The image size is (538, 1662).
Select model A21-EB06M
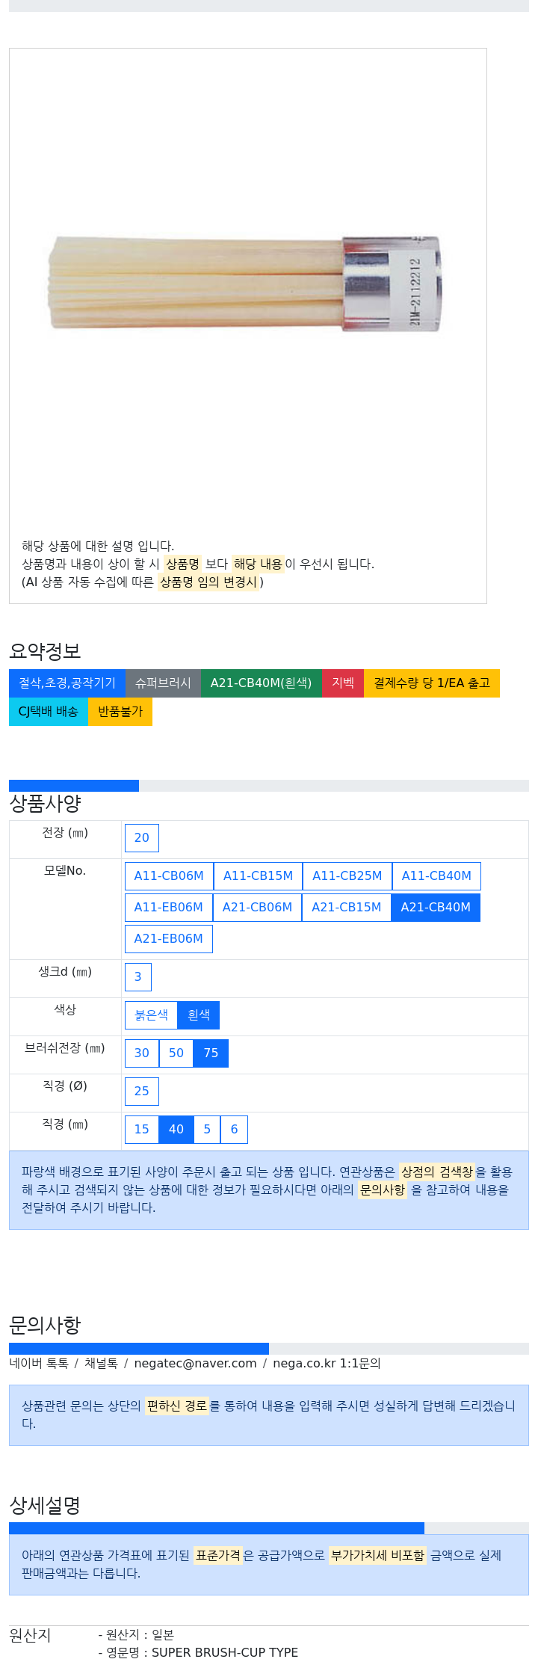pyautogui.click(x=169, y=939)
